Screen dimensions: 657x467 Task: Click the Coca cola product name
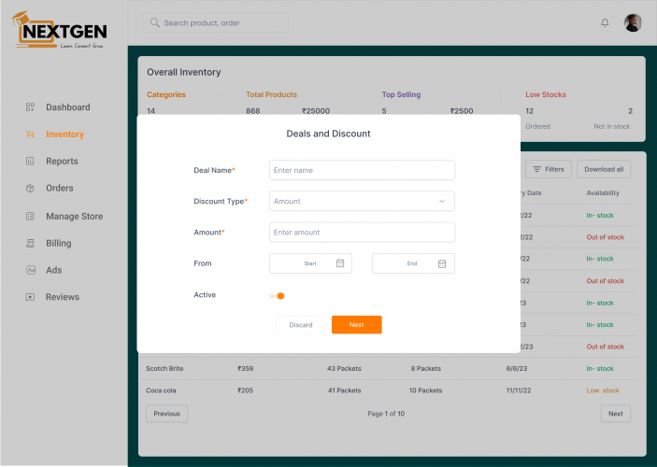pos(161,390)
